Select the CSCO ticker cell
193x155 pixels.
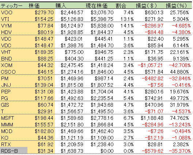click(x=8, y=72)
